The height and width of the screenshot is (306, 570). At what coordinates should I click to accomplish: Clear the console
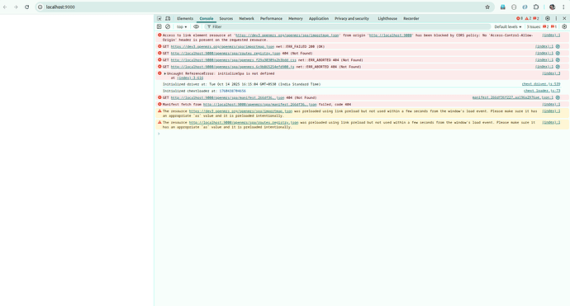point(168,27)
